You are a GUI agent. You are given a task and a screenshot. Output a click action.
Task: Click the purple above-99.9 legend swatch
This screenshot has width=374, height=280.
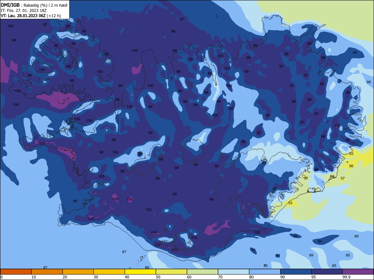358,272
